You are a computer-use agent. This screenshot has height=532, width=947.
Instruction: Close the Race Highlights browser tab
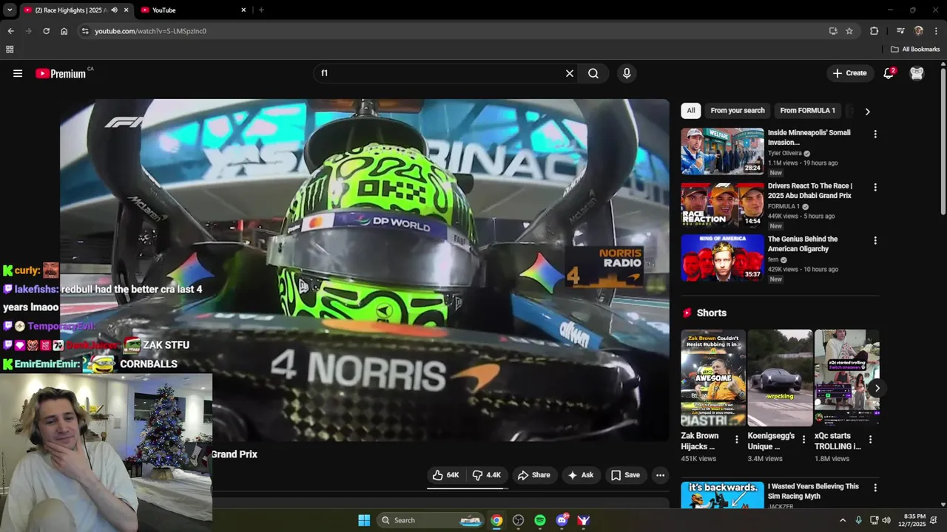click(127, 10)
